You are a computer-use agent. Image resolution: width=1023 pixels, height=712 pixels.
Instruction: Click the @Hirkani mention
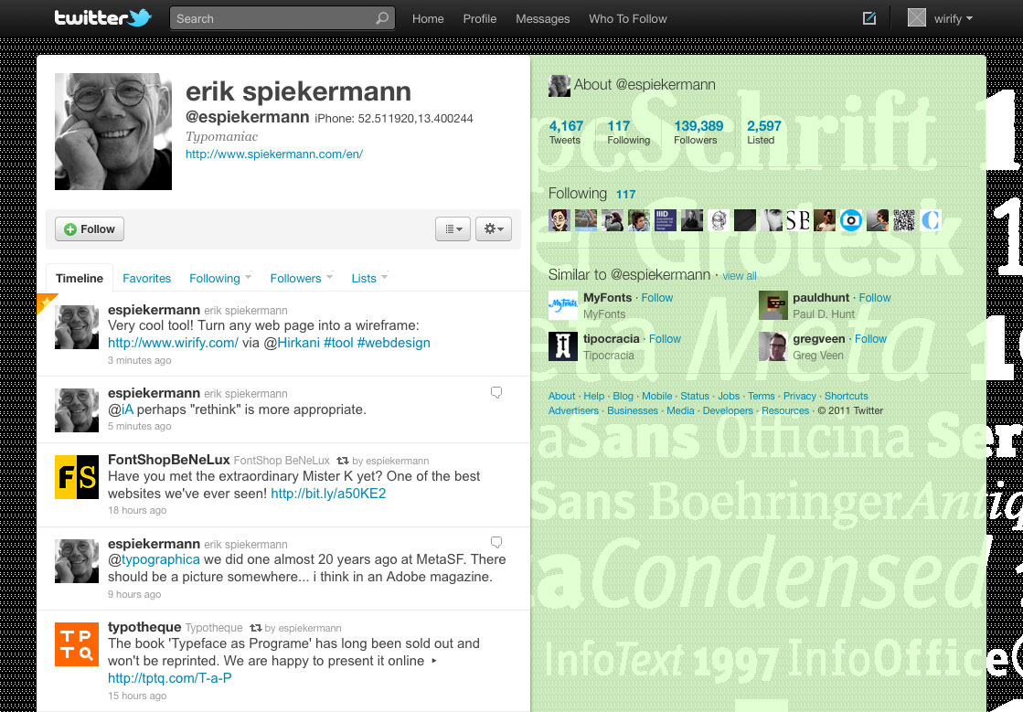[x=292, y=343]
